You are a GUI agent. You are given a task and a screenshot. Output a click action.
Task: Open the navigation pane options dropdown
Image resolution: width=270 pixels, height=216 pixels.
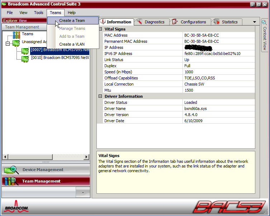tap(83, 193)
